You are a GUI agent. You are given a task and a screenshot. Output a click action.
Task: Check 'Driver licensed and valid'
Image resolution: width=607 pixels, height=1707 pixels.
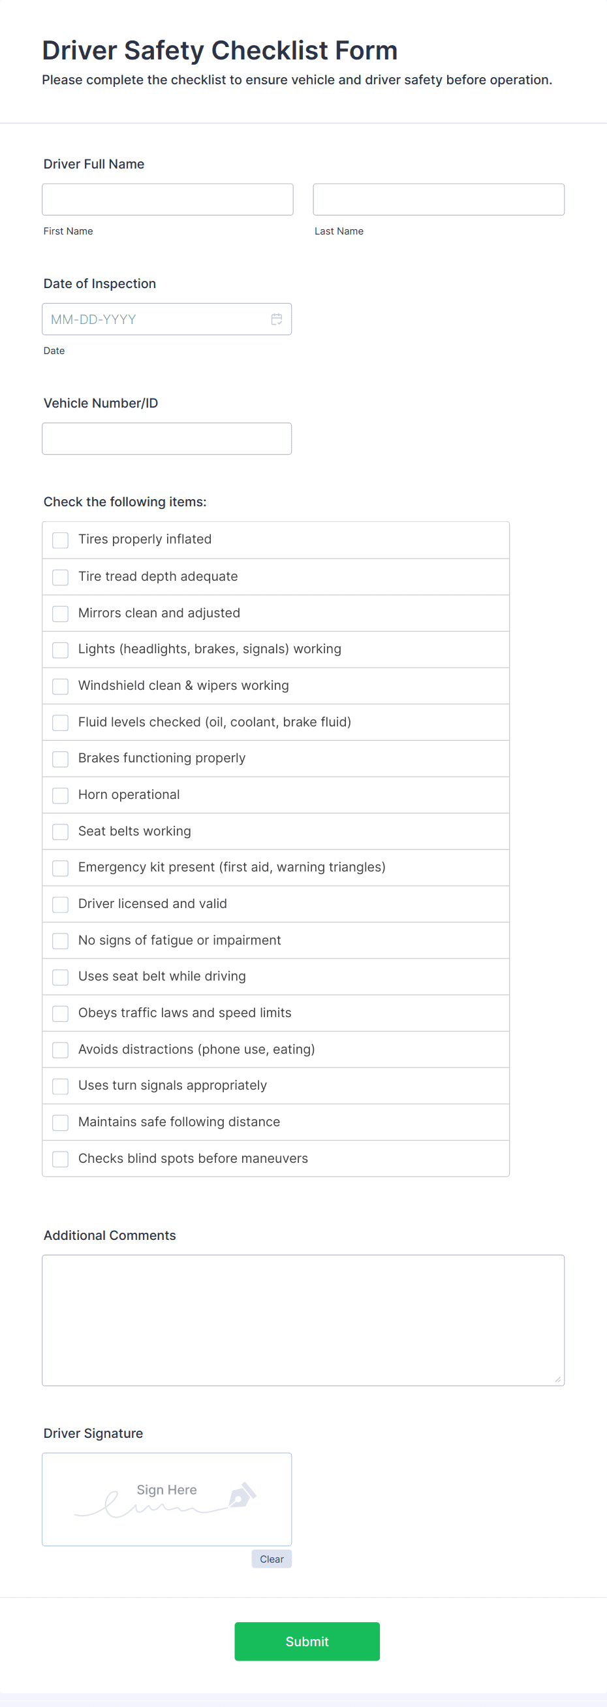[59, 904]
